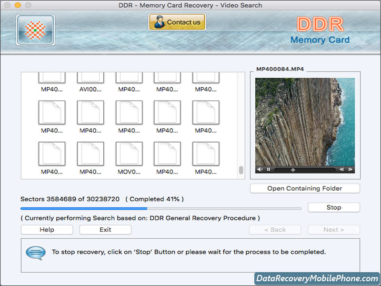Exit the recovery application

coord(105,230)
